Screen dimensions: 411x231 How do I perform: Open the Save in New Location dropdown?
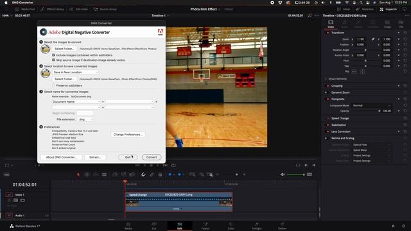click(76, 72)
